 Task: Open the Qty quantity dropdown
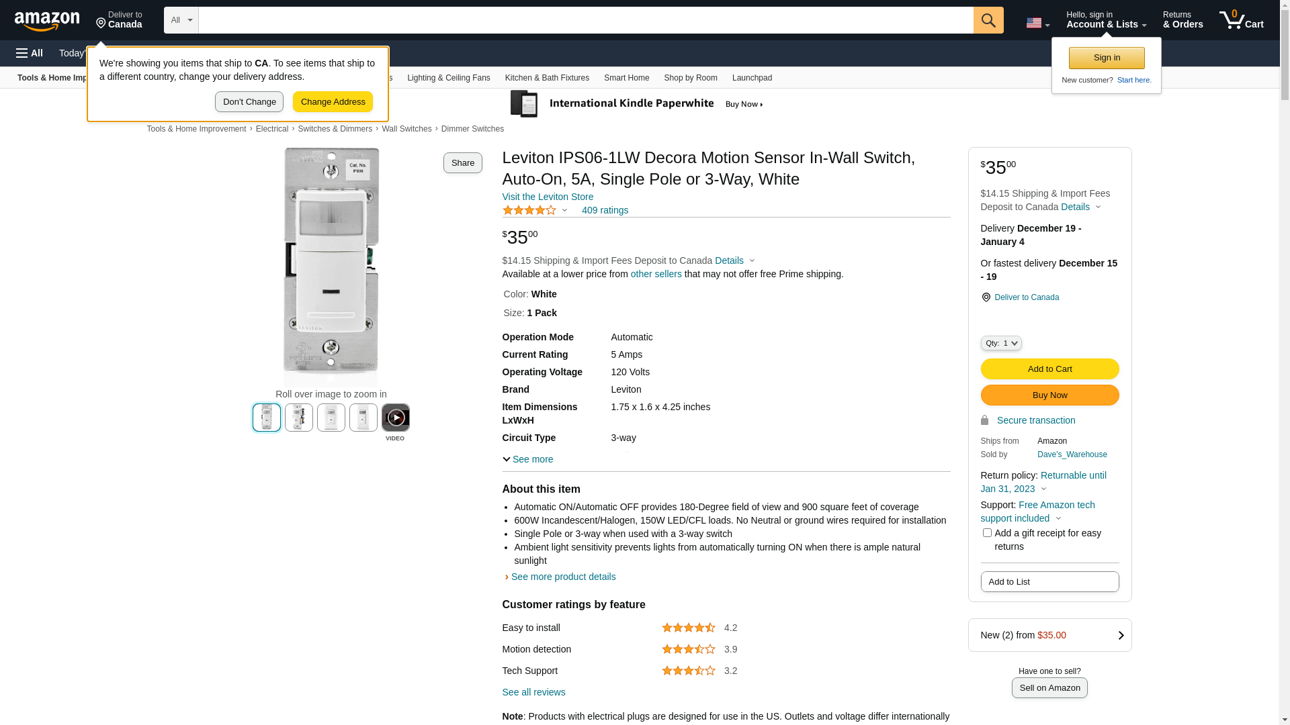click(x=1001, y=343)
